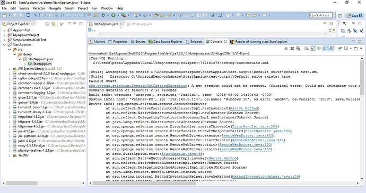
Task: Toggle show console on standard output change
Action: coord(325,49)
